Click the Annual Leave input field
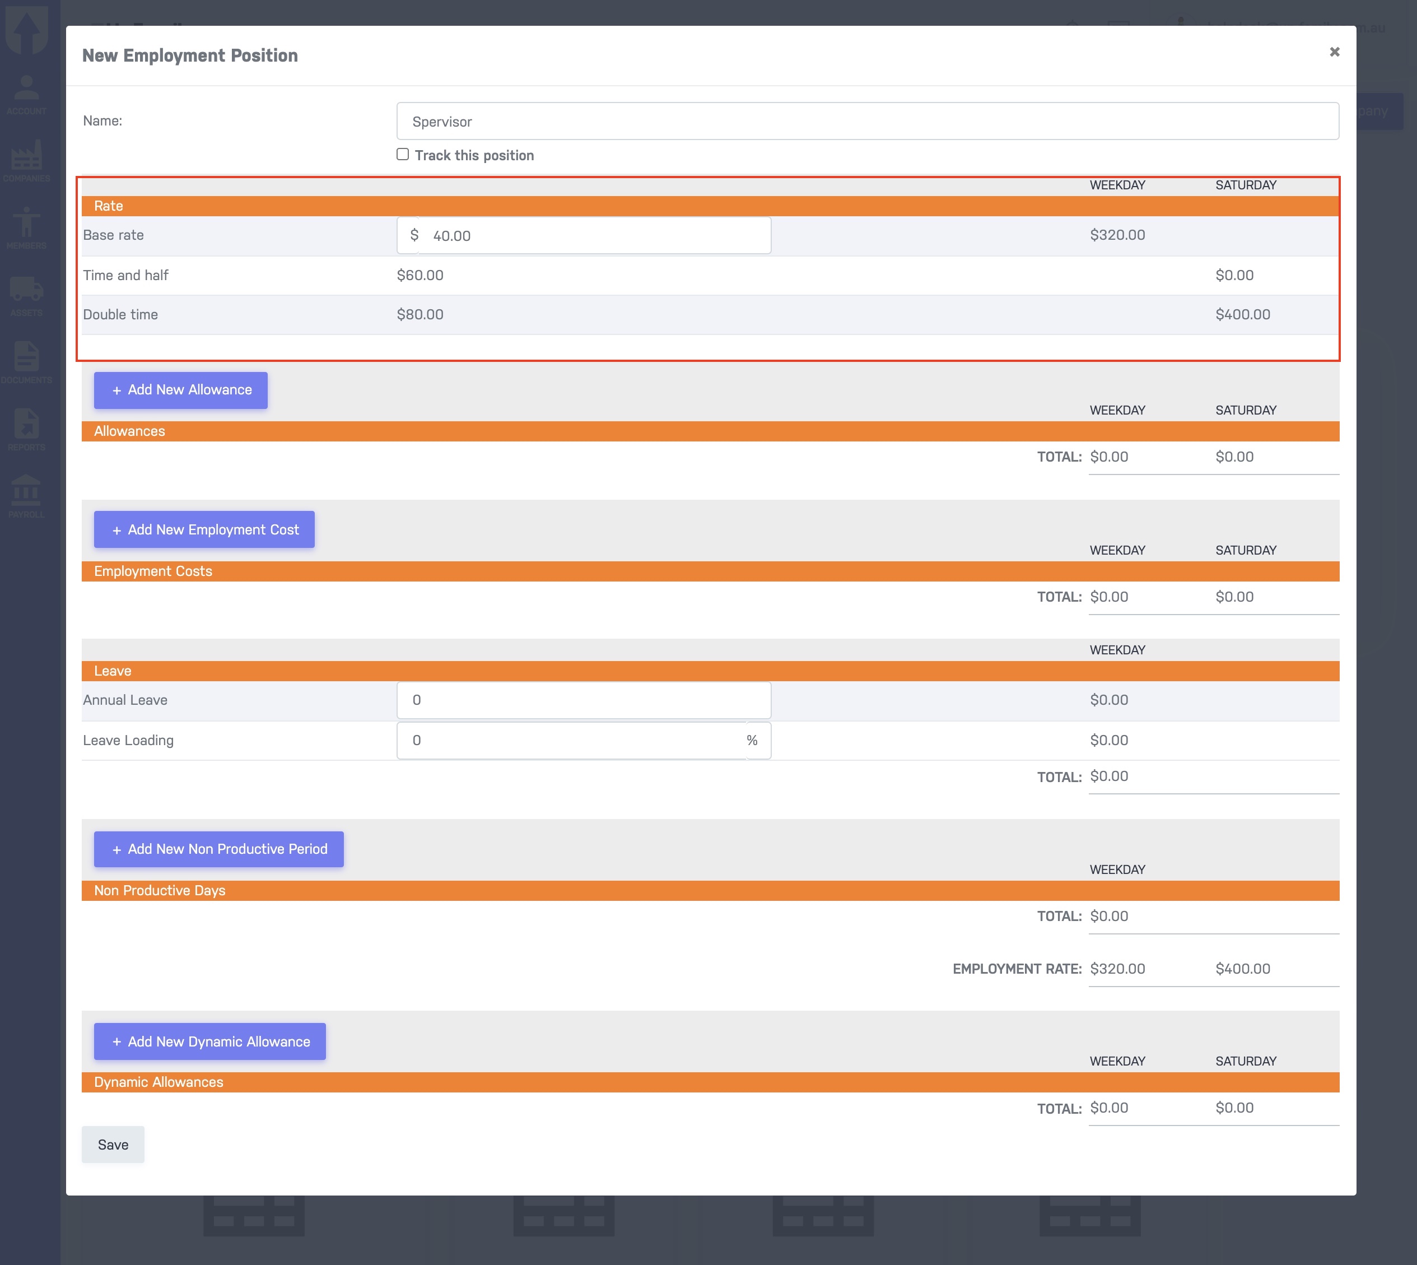 (x=583, y=700)
